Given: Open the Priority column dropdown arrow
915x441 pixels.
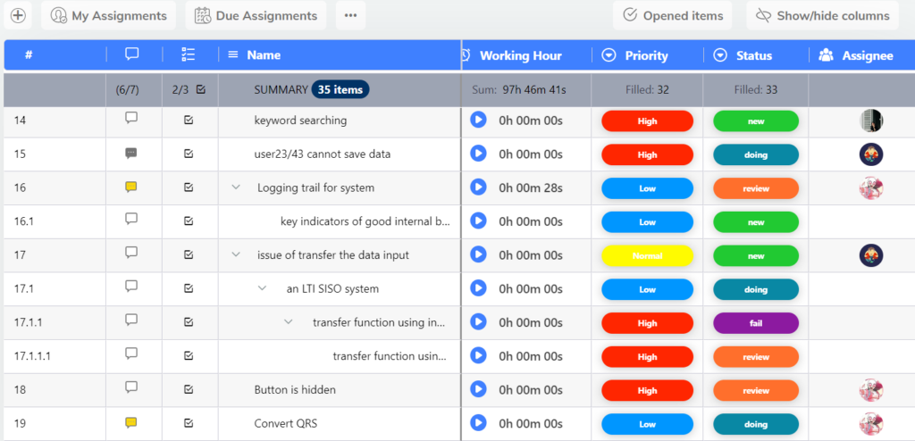Looking at the screenshot, I should pos(609,55).
